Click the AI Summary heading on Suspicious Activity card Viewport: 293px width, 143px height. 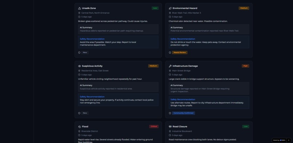pyautogui.click(x=86, y=85)
